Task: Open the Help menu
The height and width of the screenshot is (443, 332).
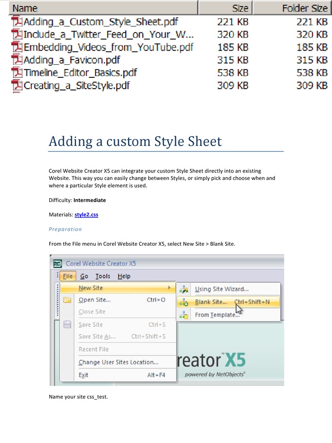Action: (124, 276)
